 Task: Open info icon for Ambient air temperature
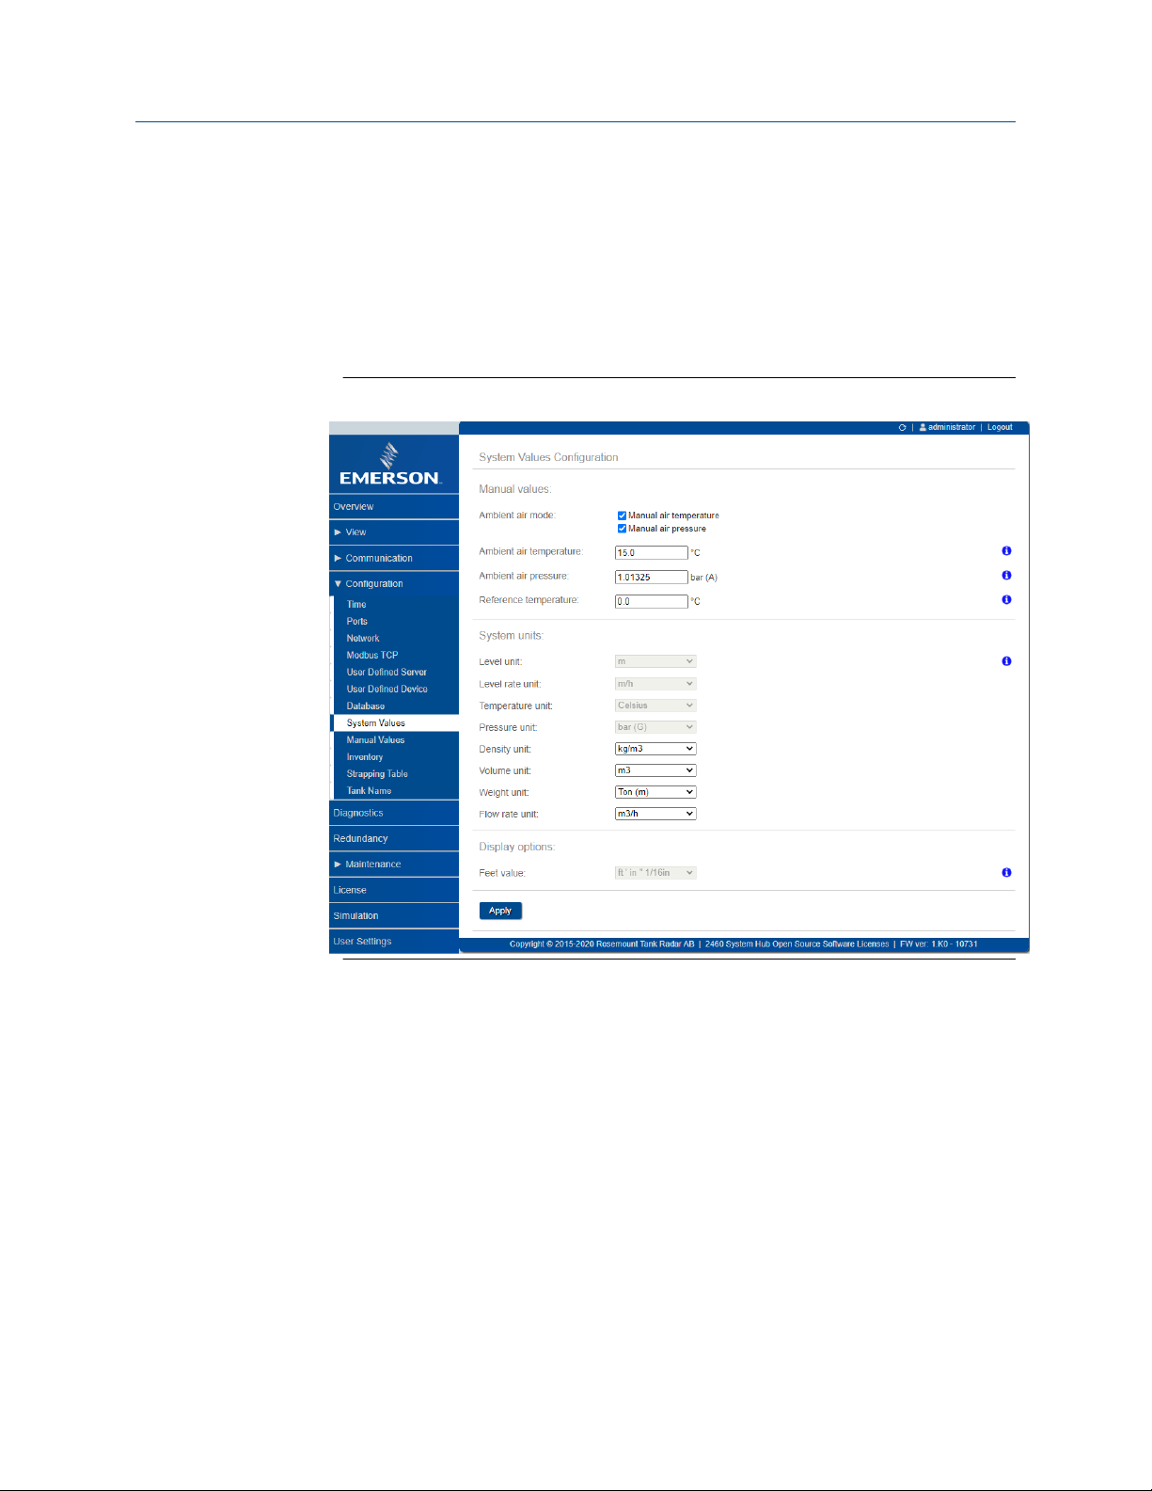click(x=1006, y=551)
